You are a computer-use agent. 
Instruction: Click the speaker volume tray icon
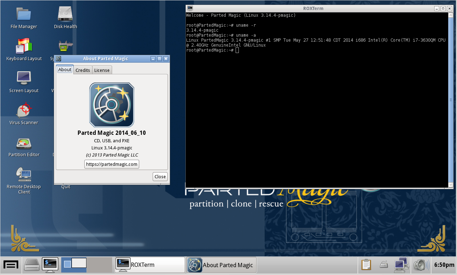coord(420,265)
